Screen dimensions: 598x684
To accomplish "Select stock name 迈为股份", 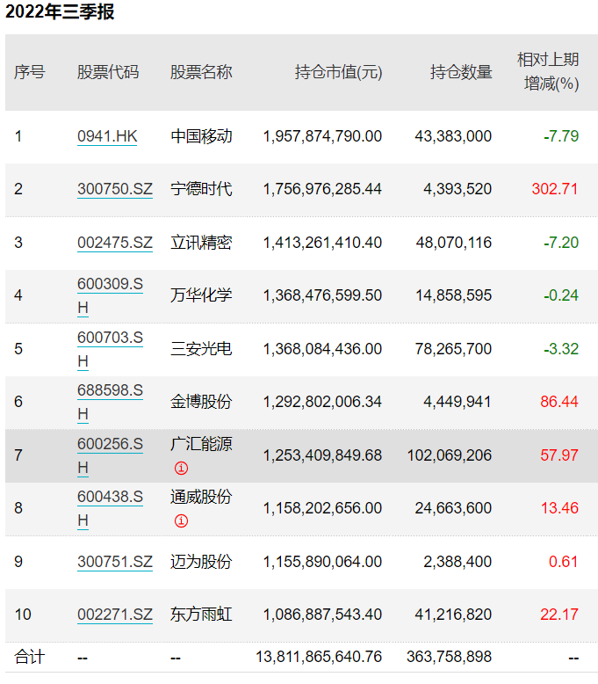I will tap(201, 562).
